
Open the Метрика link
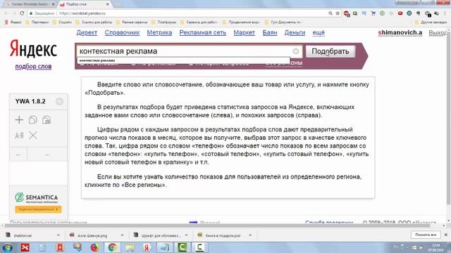click(x=159, y=33)
